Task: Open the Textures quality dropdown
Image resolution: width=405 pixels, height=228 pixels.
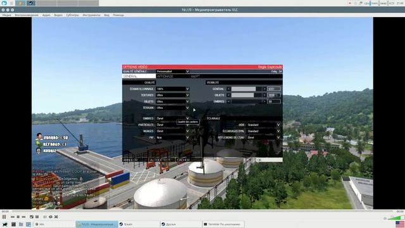Action: (173, 95)
